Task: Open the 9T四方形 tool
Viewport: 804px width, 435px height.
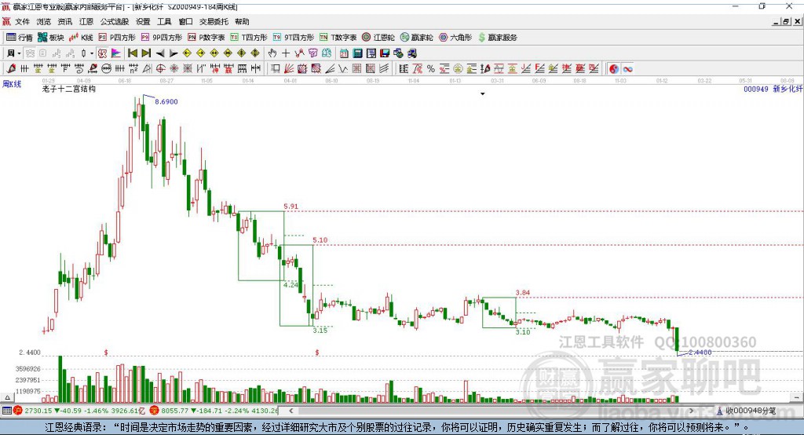Action: click(294, 38)
